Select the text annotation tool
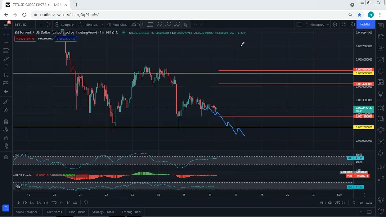This screenshot has width=386, height=217. (x=6, y=67)
